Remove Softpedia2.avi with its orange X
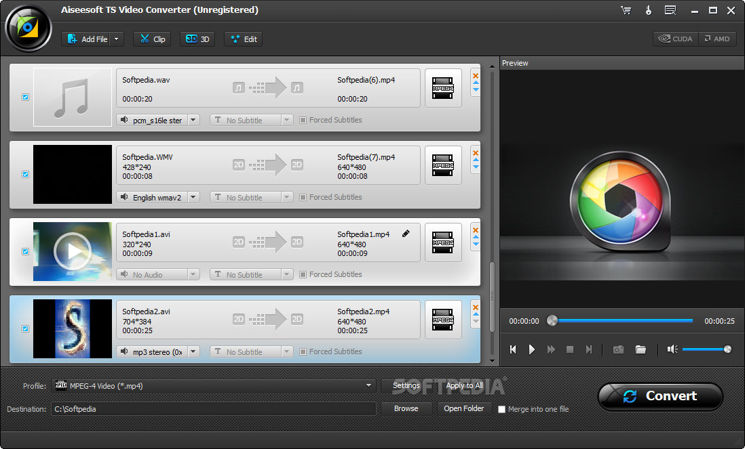 click(x=476, y=307)
